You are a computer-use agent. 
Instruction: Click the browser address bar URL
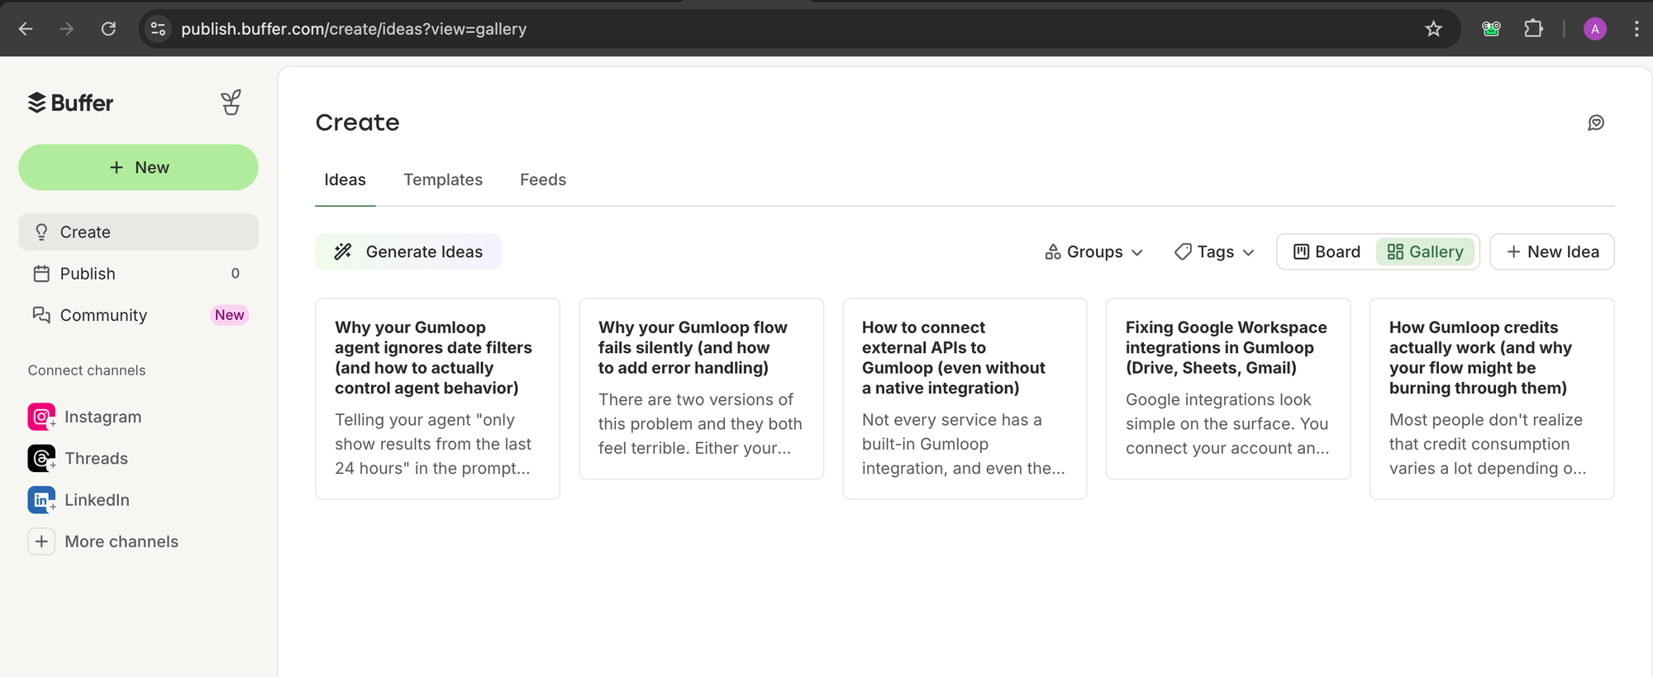pos(354,29)
